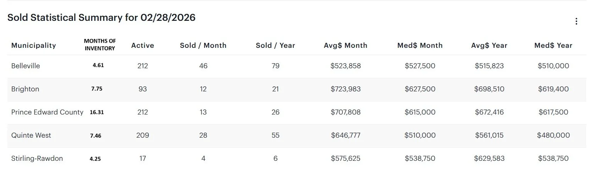The image size is (607, 187).
Task: Open Prince Edward County row
Action: pos(47,112)
